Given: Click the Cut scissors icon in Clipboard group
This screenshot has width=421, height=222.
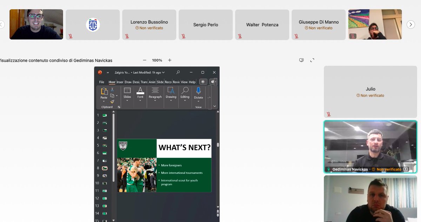Looking at the screenshot, I should pyautogui.click(x=112, y=90).
